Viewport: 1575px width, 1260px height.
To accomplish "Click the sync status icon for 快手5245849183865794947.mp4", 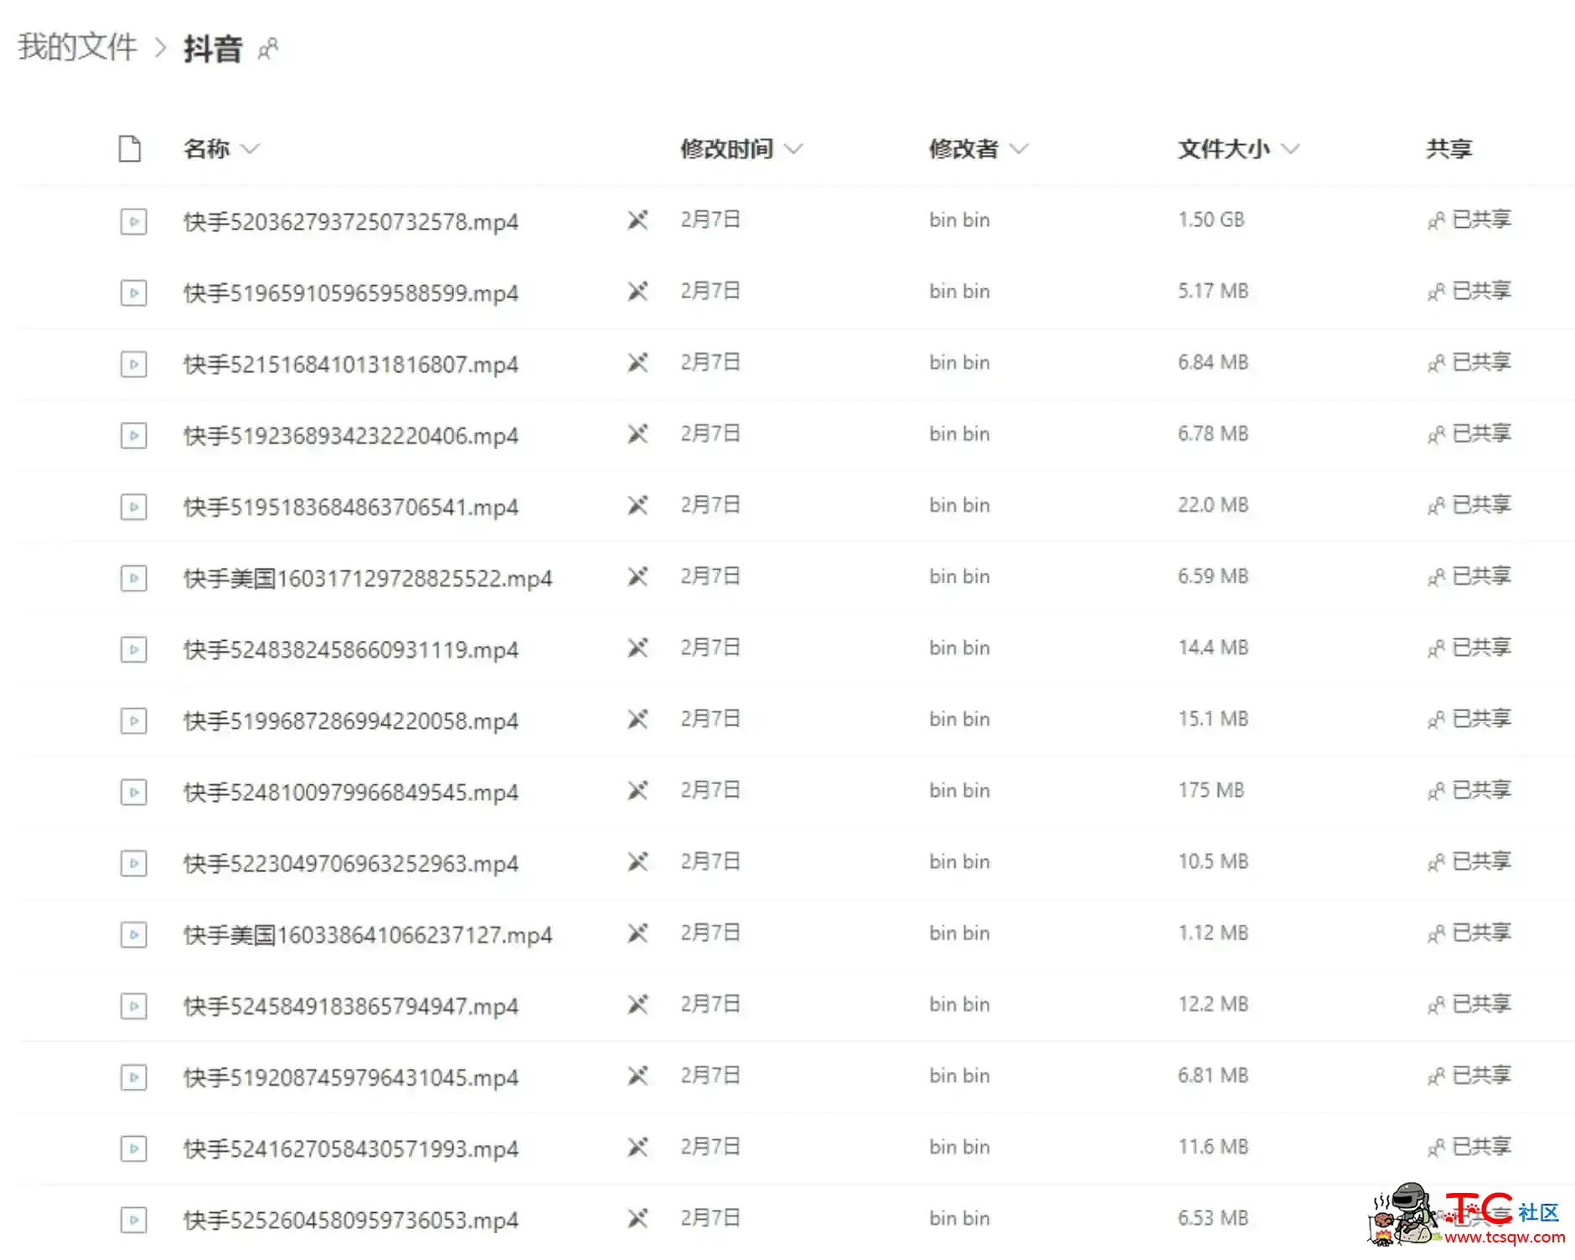I will (x=638, y=1004).
